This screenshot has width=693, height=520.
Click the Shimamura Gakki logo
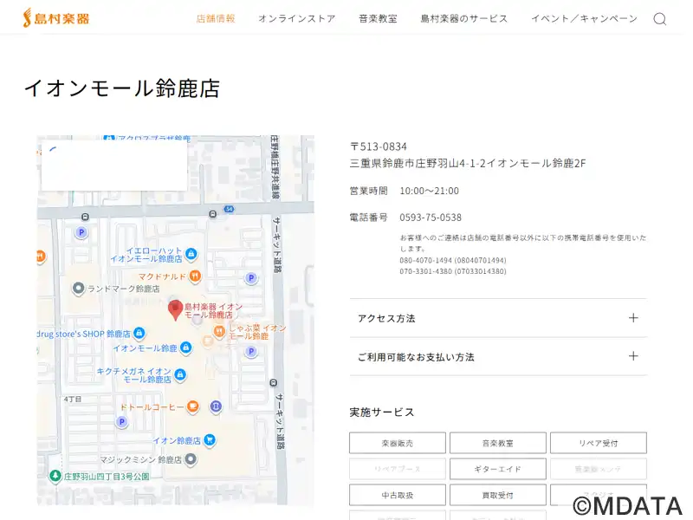pos(56,18)
